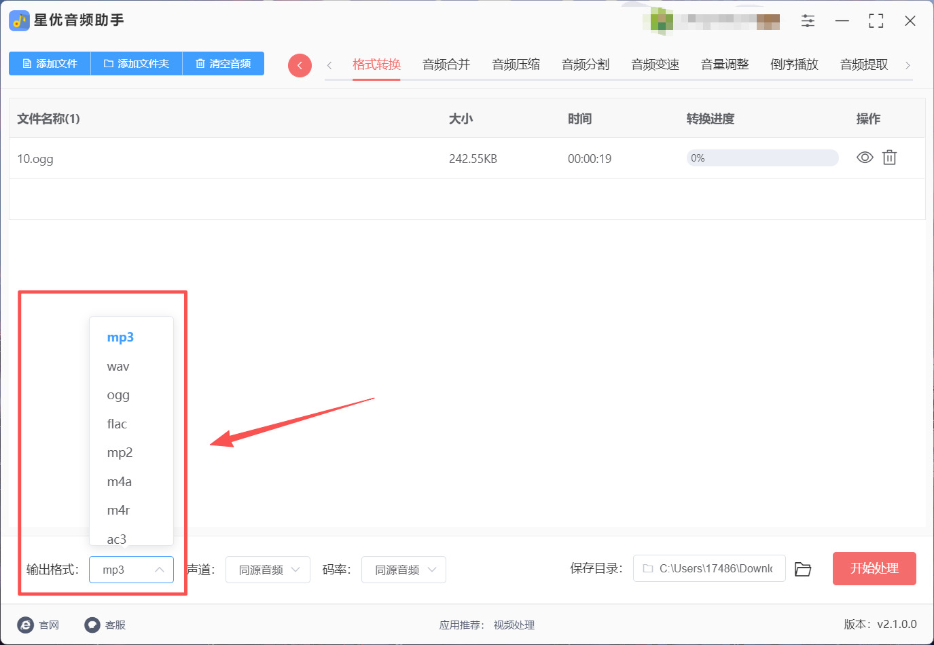Image resolution: width=934 pixels, height=645 pixels.
Task: Expand the 声道 同源音频 dropdown
Action: click(x=268, y=570)
